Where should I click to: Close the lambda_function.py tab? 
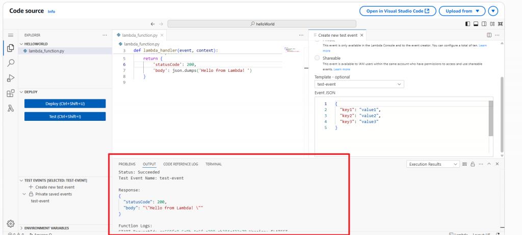pyautogui.click(x=162, y=35)
